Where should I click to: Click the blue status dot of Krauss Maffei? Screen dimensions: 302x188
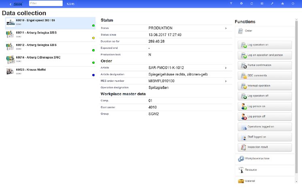click(94, 75)
